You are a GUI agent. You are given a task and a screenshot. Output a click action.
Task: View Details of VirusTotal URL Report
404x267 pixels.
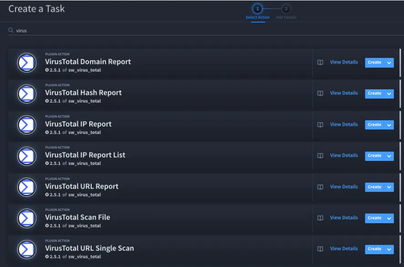[x=344, y=187]
